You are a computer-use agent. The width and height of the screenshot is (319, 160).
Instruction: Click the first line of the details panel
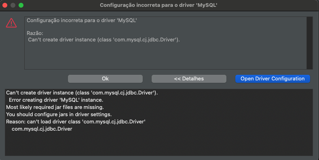[x=82, y=92]
